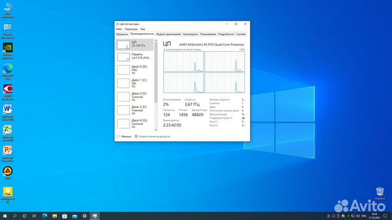Switch to the Службы tab
392x220 pixels.
click(241, 34)
